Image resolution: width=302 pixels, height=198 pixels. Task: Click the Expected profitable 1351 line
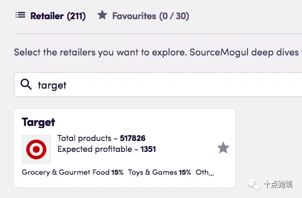(x=107, y=149)
